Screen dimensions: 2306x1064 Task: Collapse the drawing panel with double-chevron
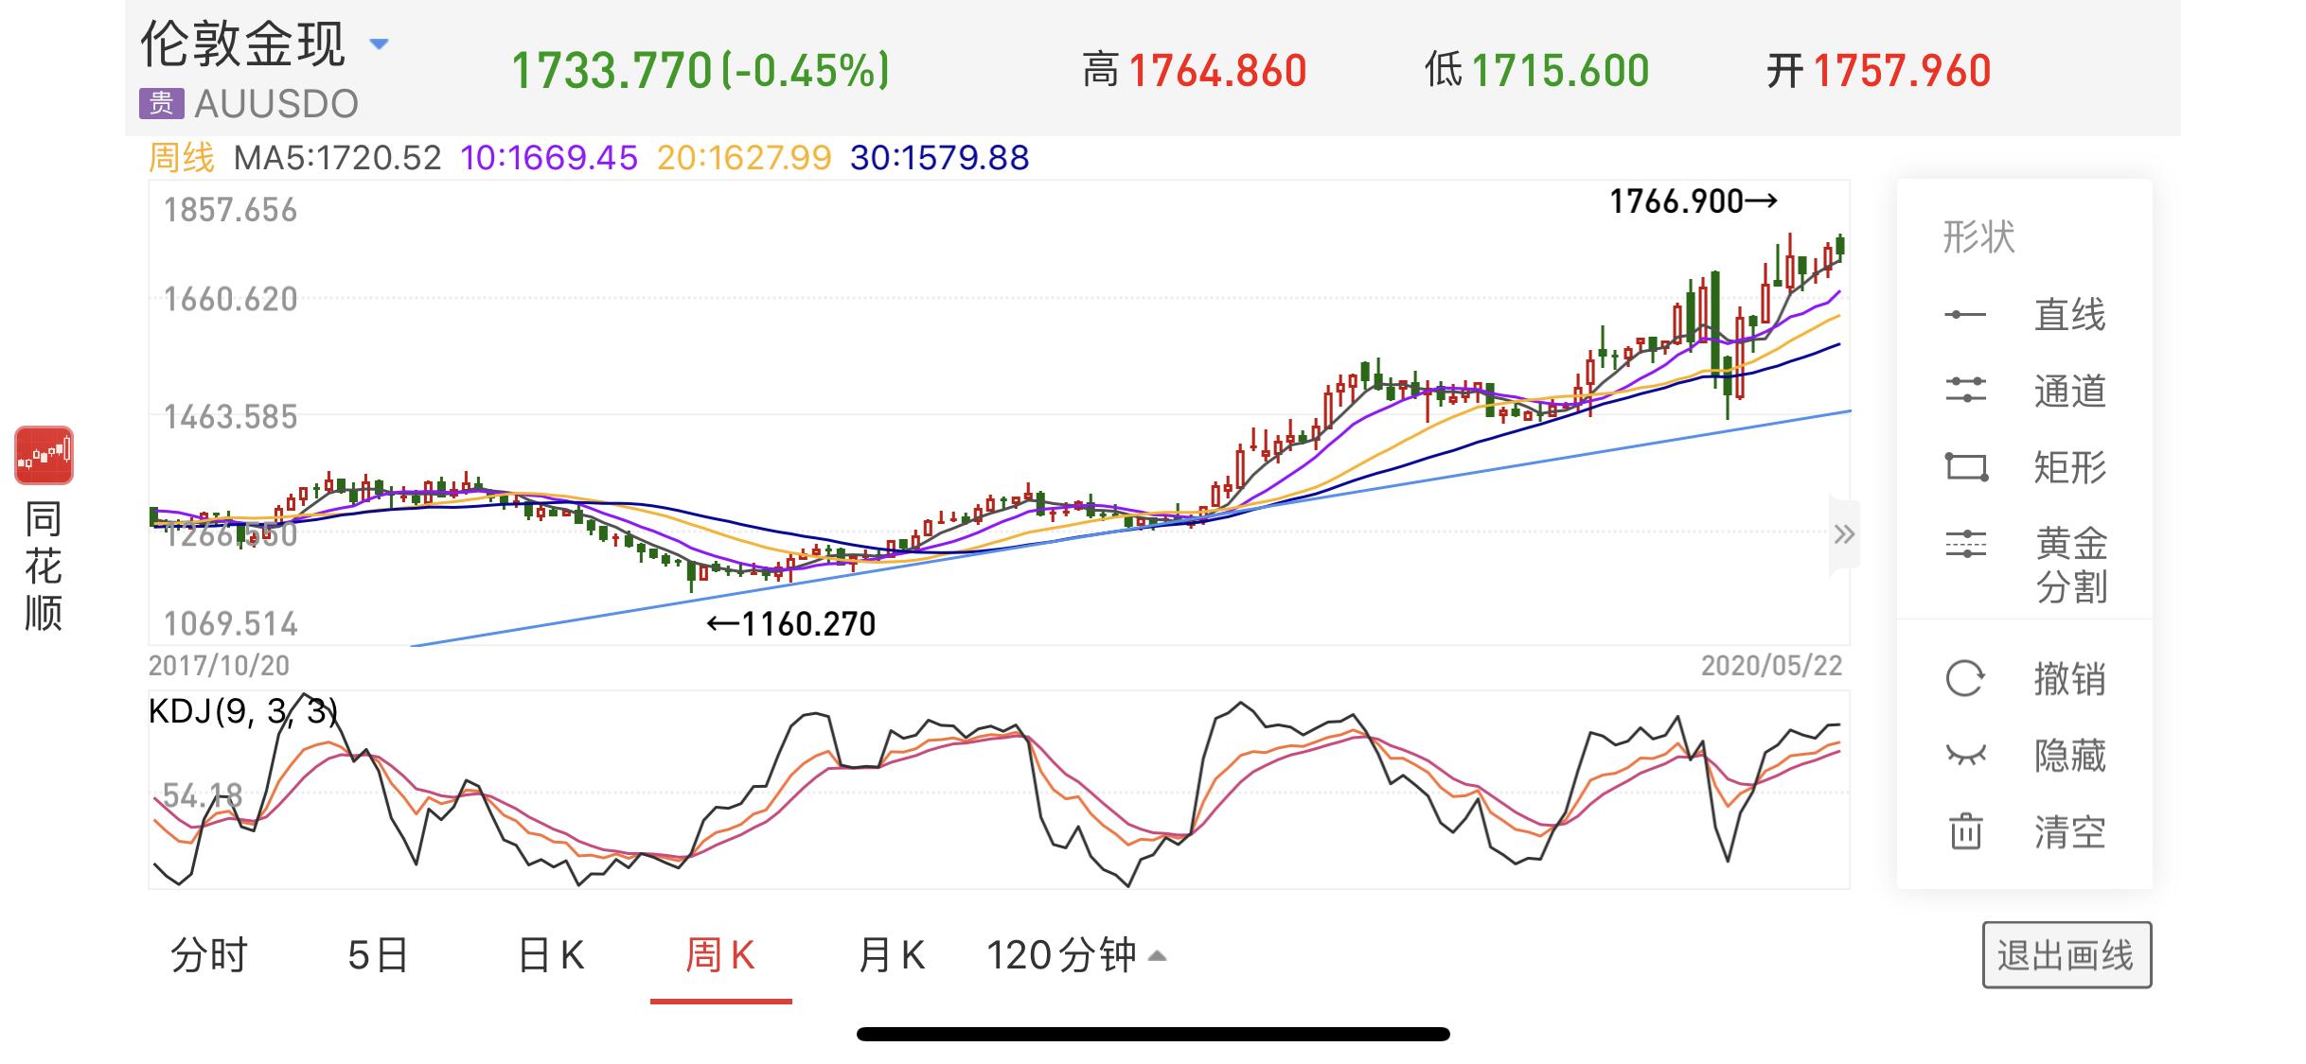tap(1843, 534)
